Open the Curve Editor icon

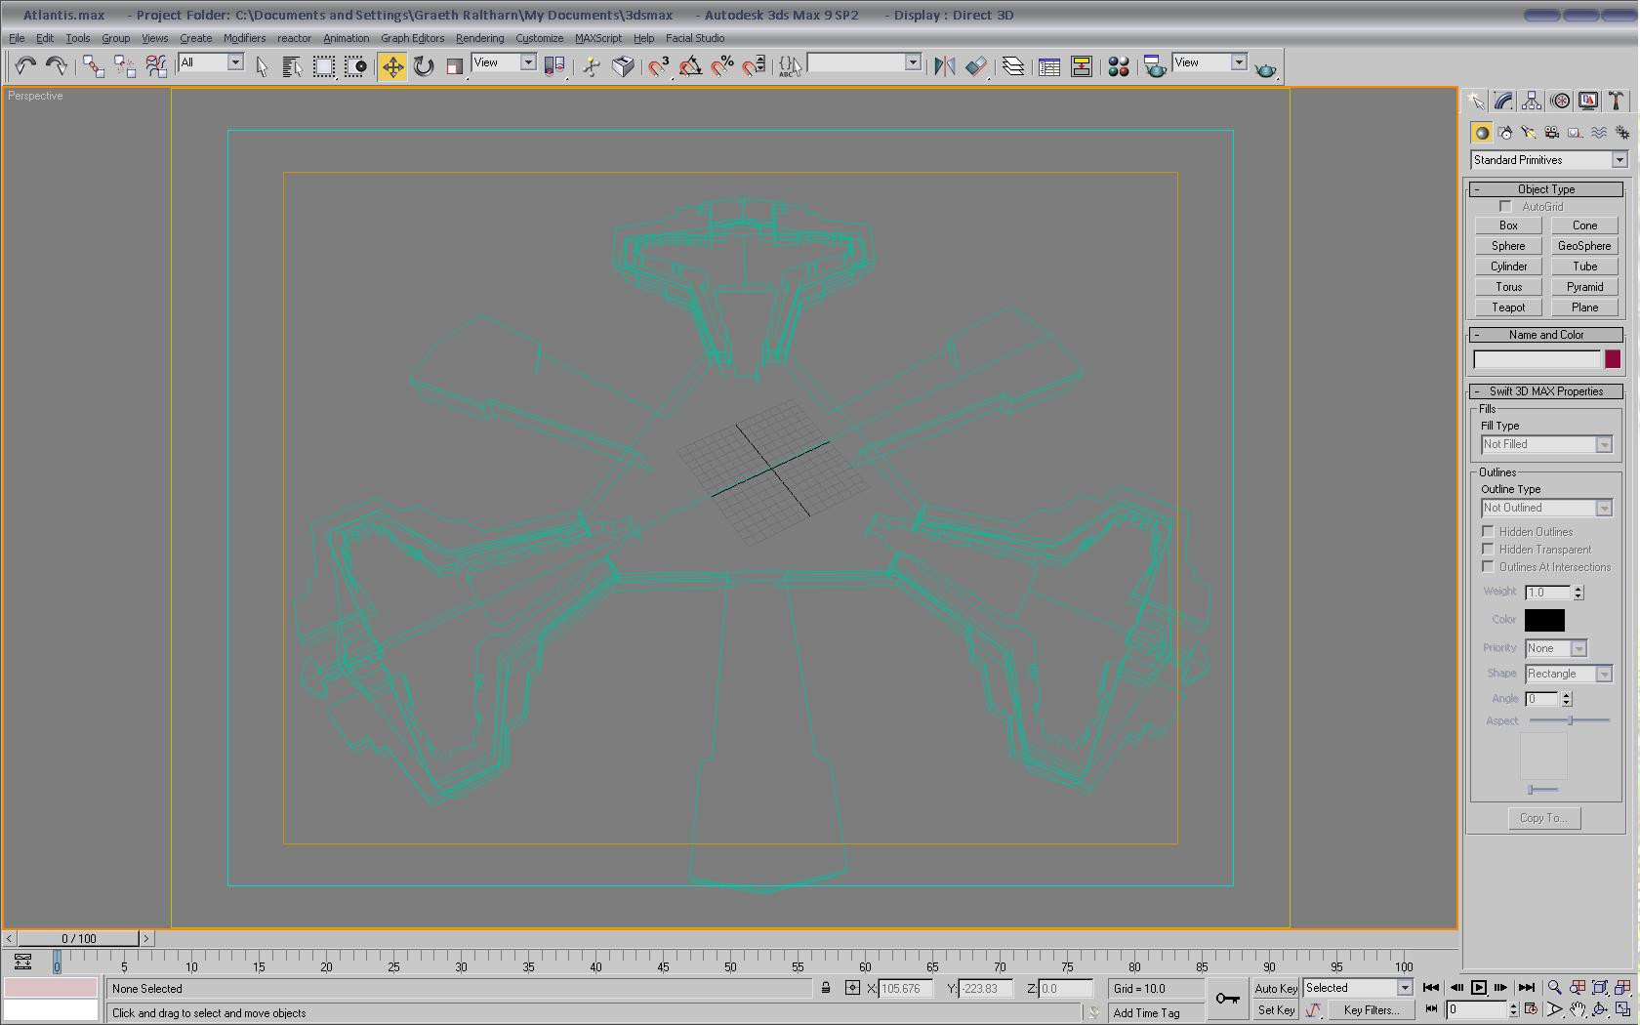coord(1049,66)
